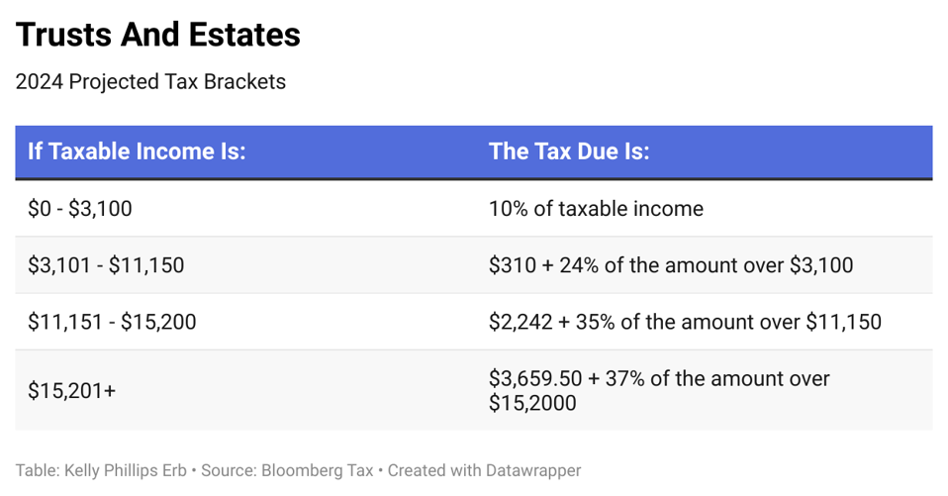Click the '$3,101 - $11,150' income range cell
This screenshot has height=496, width=948.
(x=106, y=265)
